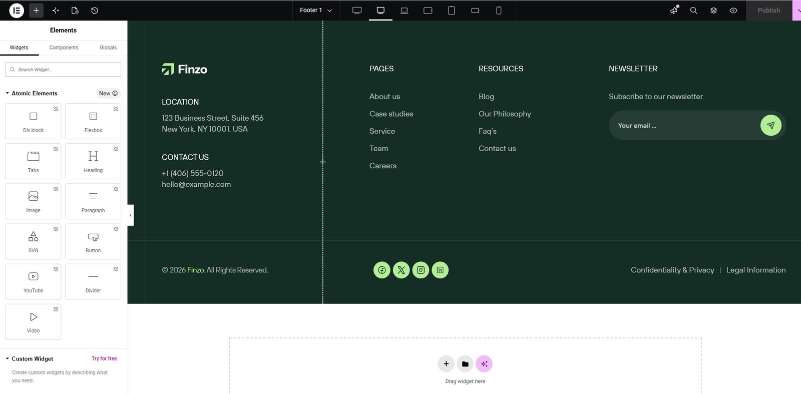Switch to widescreen desktop preview
The image size is (801, 394).
(357, 10)
